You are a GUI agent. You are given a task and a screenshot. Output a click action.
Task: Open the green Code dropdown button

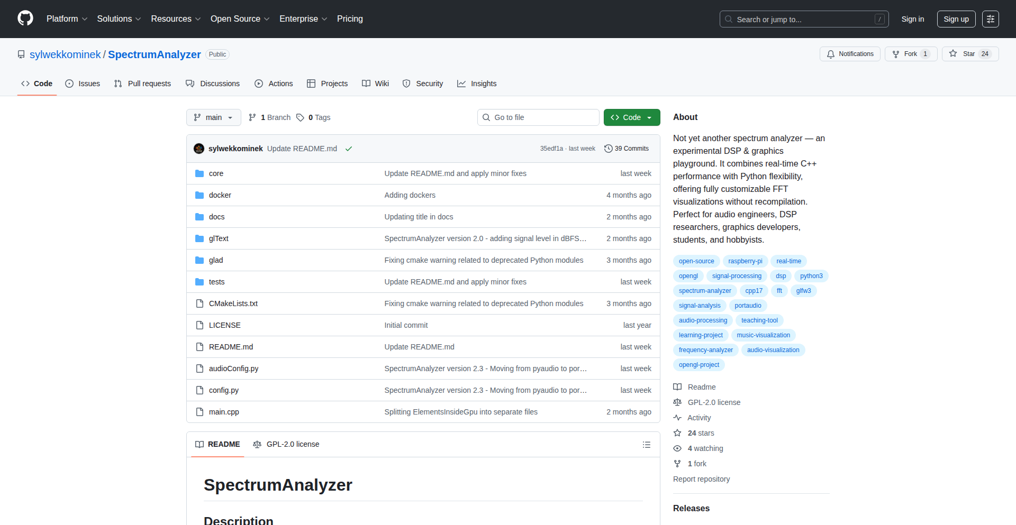[631, 117]
